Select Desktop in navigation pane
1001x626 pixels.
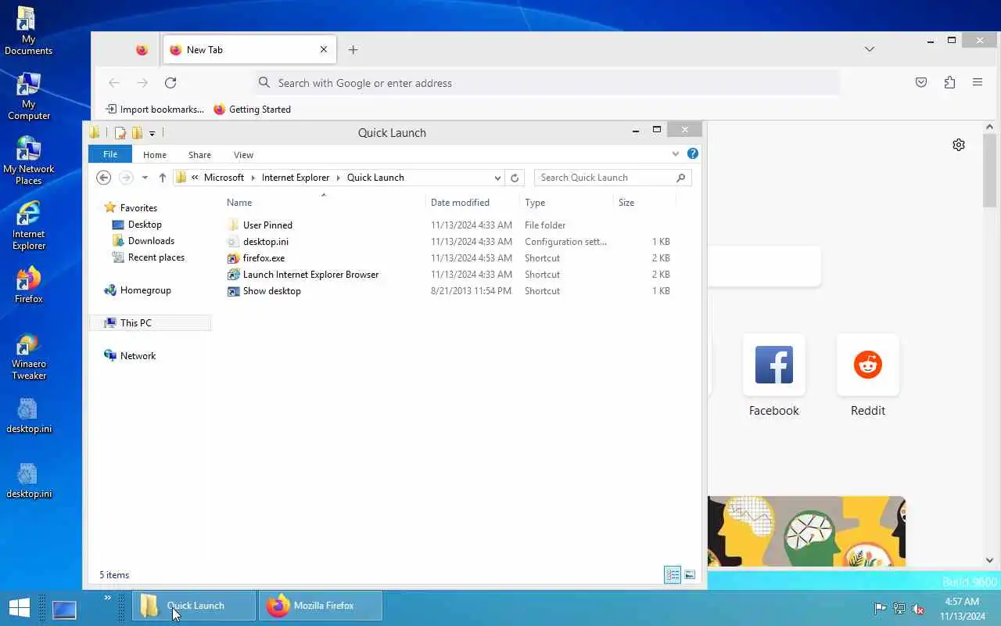point(145,225)
